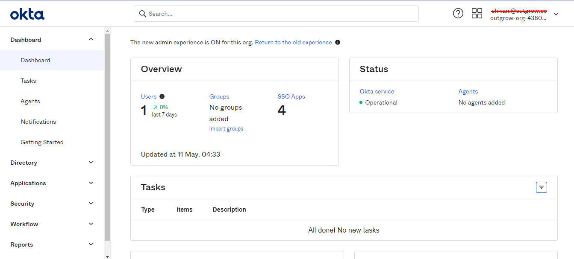Click 'No agents added' text
574x259 pixels.
[x=482, y=102]
